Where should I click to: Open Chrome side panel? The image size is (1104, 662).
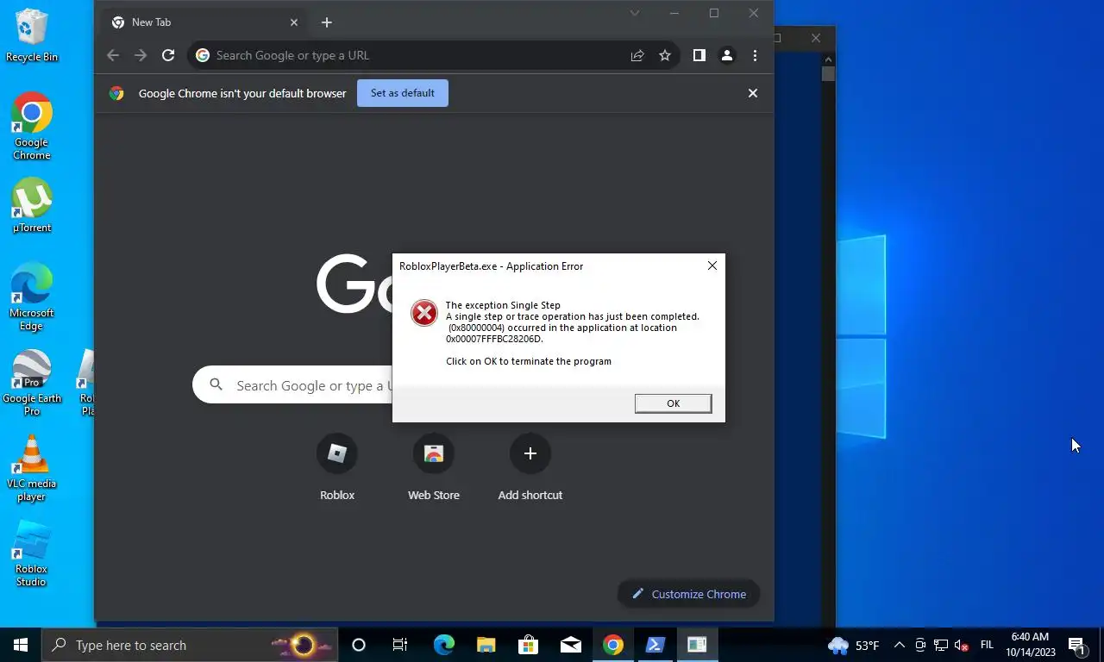click(x=699, y=55)
